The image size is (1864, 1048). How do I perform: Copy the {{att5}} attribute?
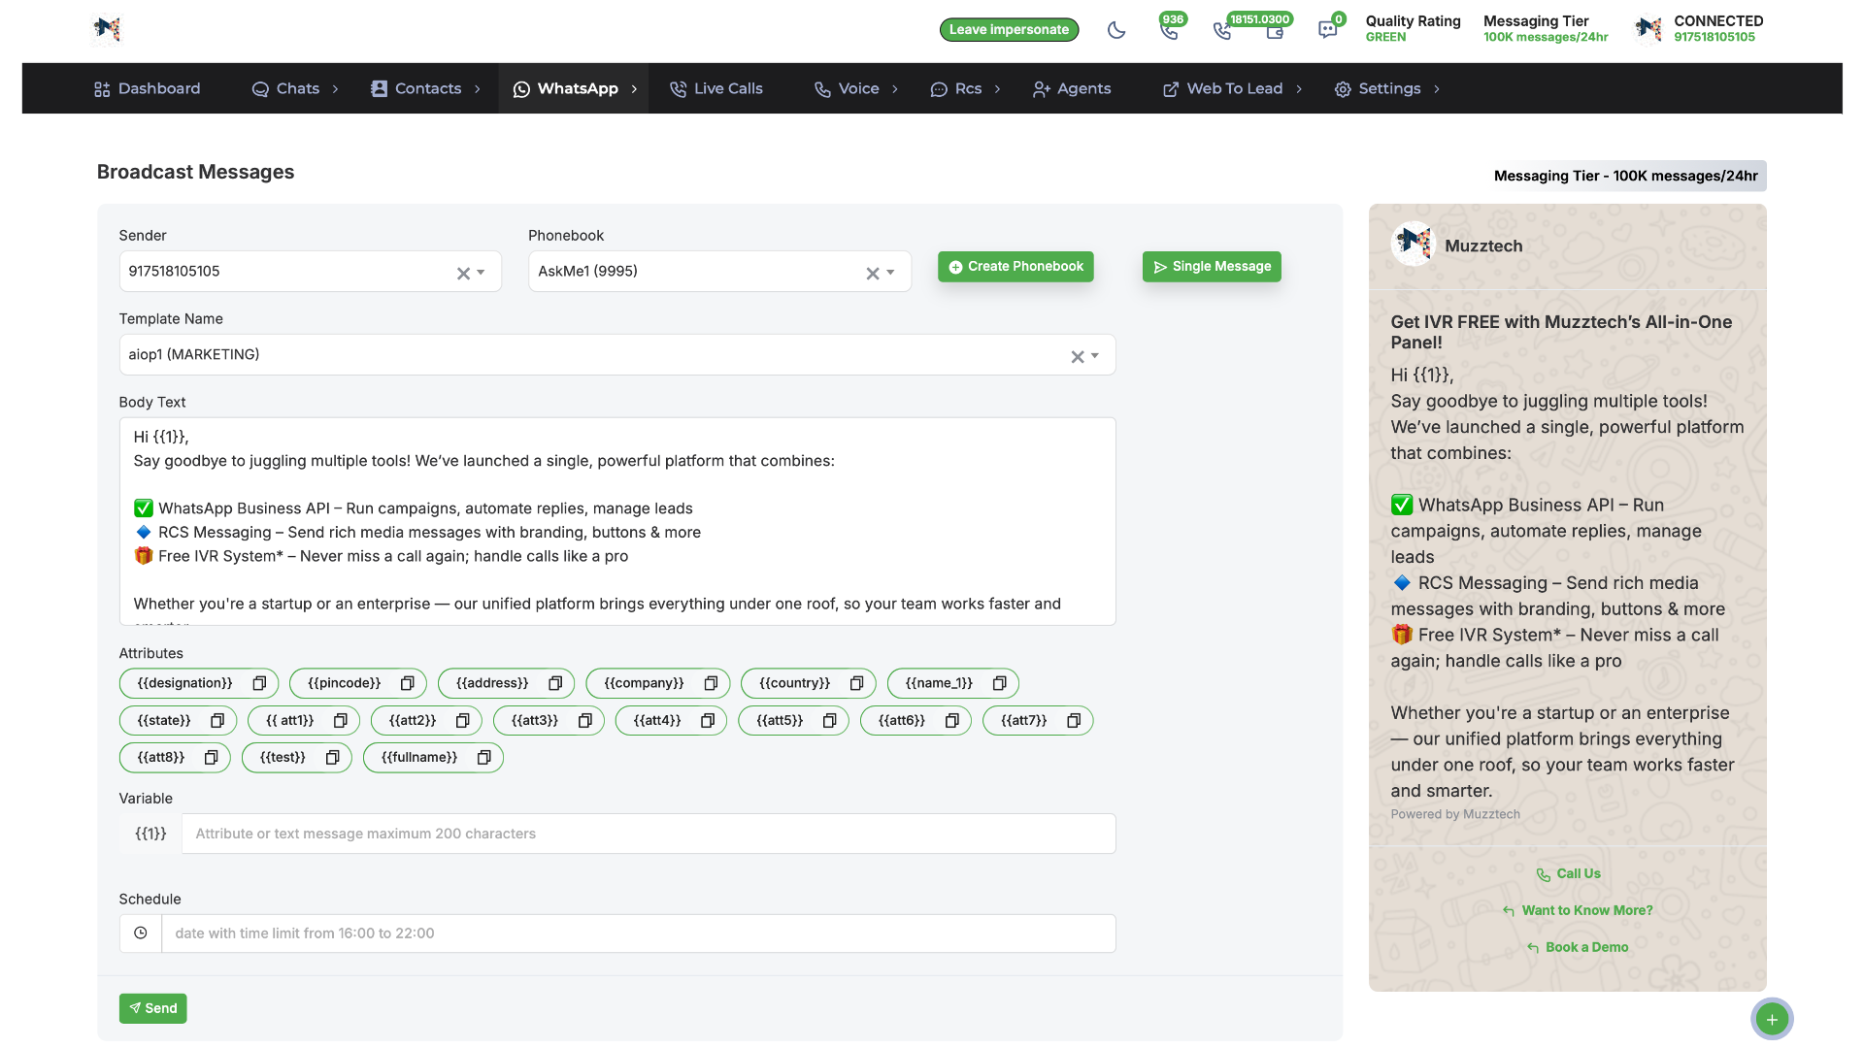tap(829, 720)
